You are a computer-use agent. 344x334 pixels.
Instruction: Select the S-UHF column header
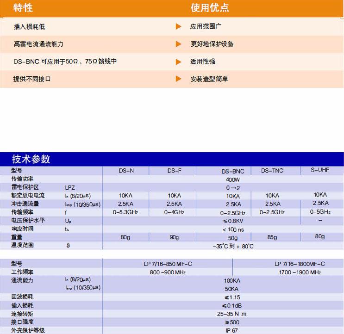click(x=320, y=170)
